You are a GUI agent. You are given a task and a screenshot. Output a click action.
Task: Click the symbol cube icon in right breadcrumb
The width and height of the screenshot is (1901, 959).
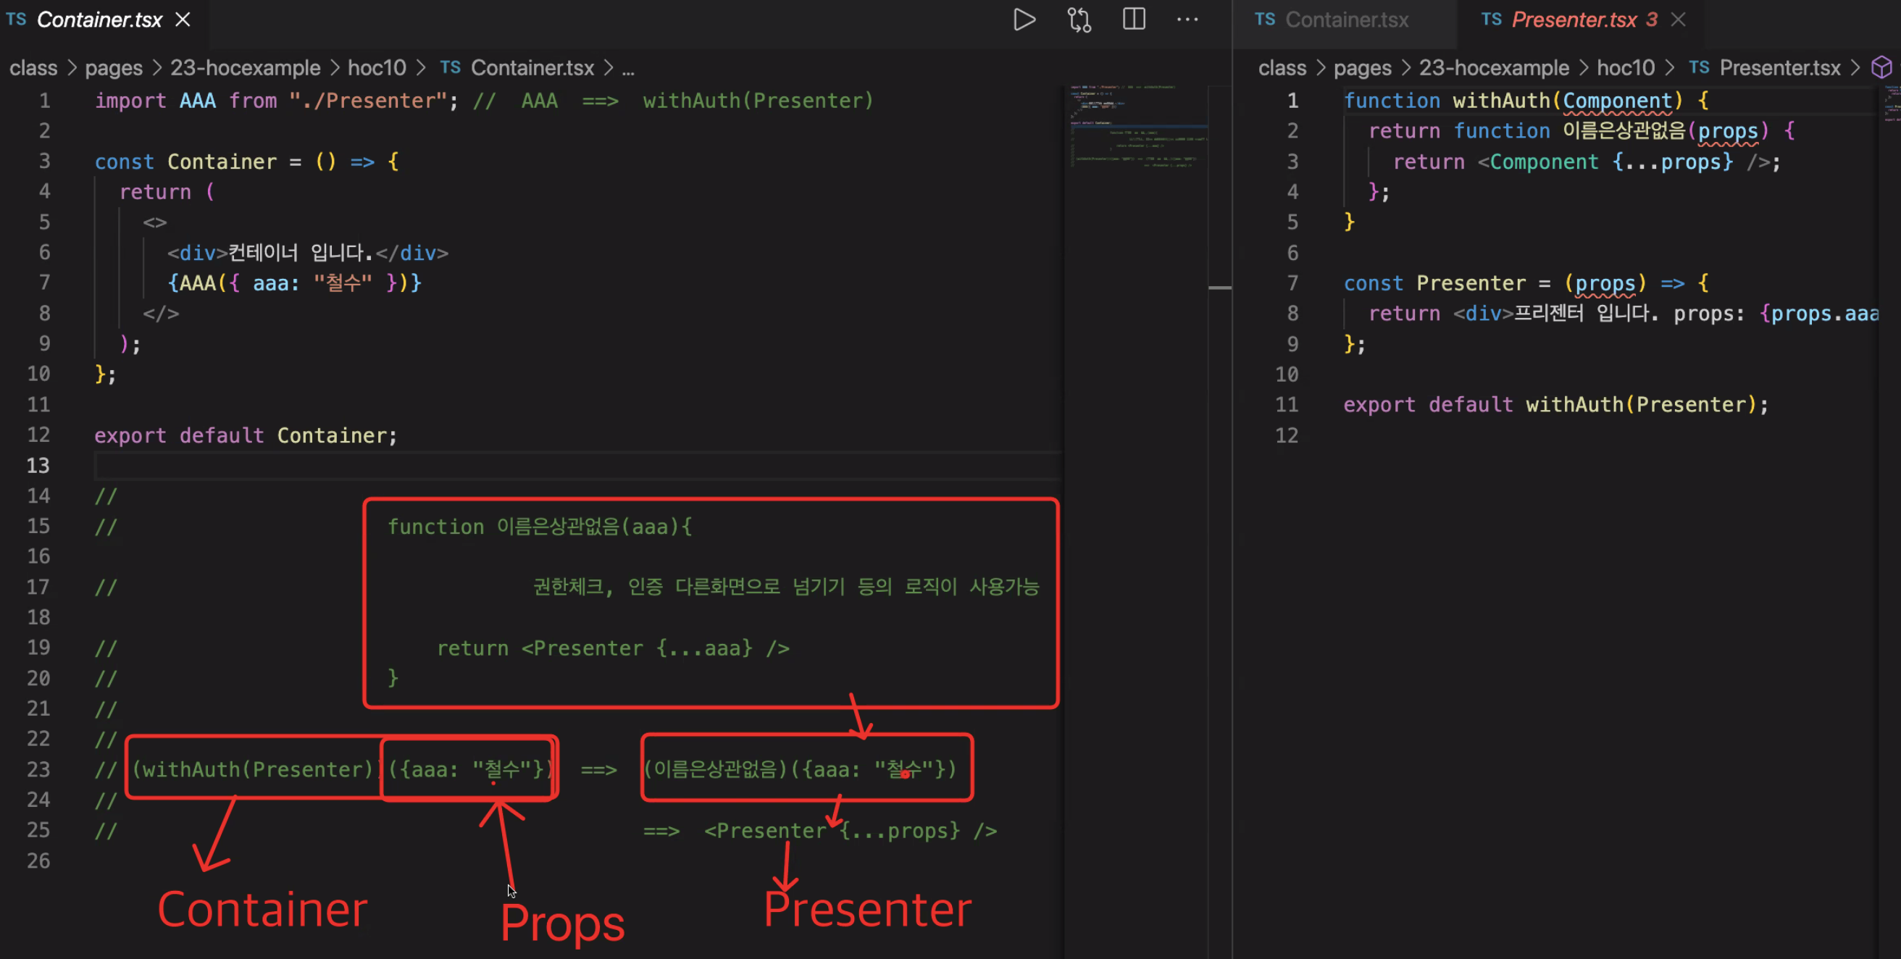1881,68
